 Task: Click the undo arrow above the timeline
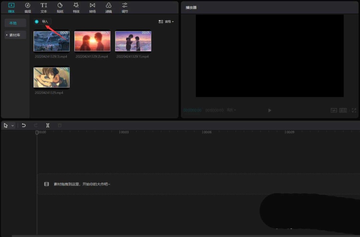tap(24, 125)
